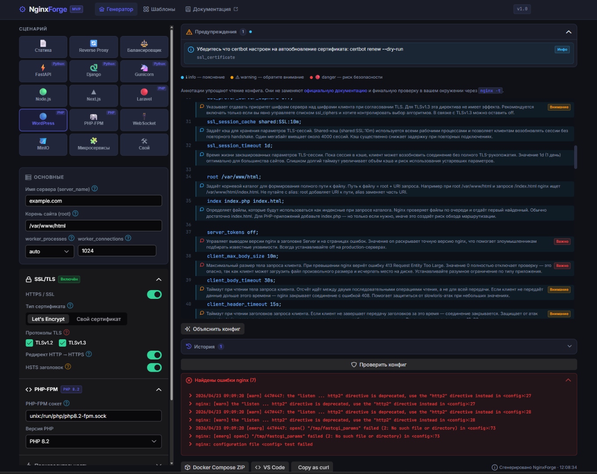Screen dimensions: 597x474
Task: Select the Laravel scenario tile
Action: [144, 95]
